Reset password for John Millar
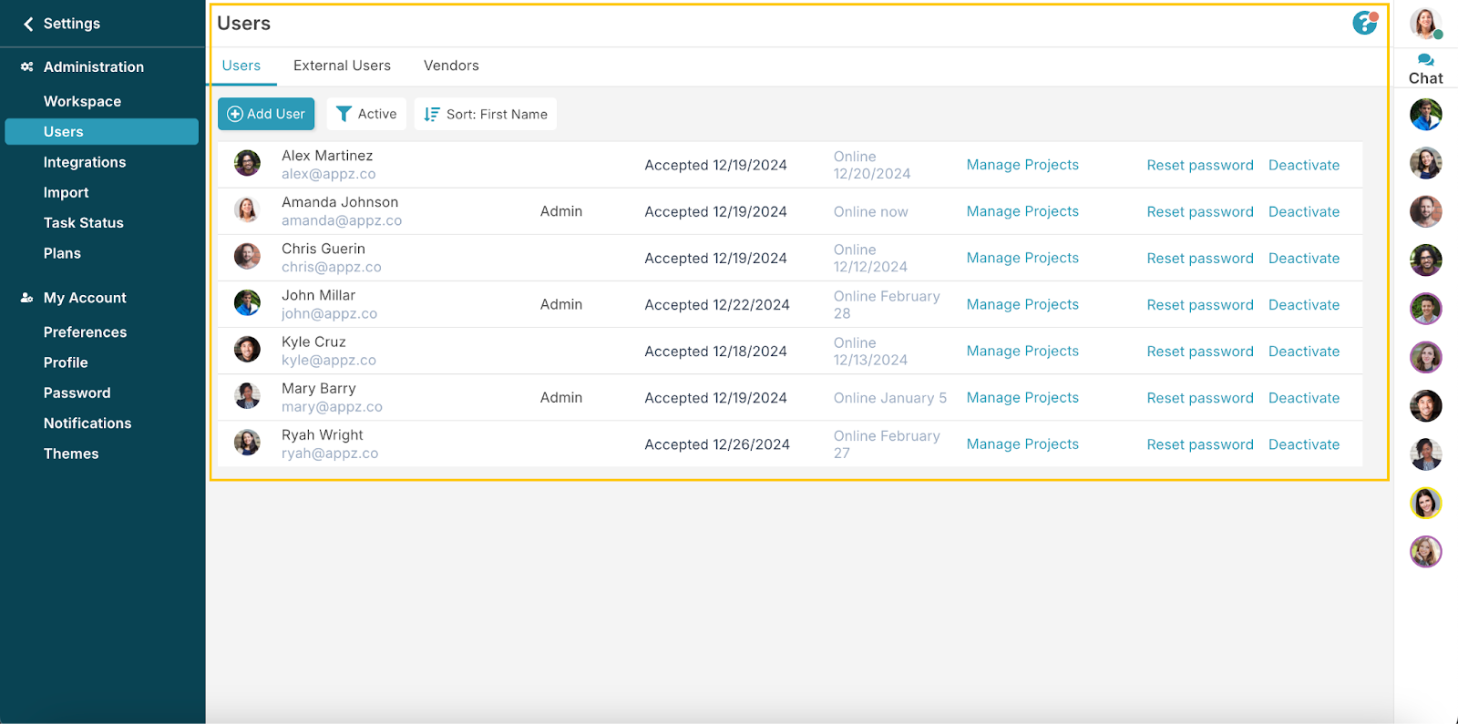Image resolution: width=1458 pixels, height=724 pixels. pyautogui.click(x=1199, y=305)
